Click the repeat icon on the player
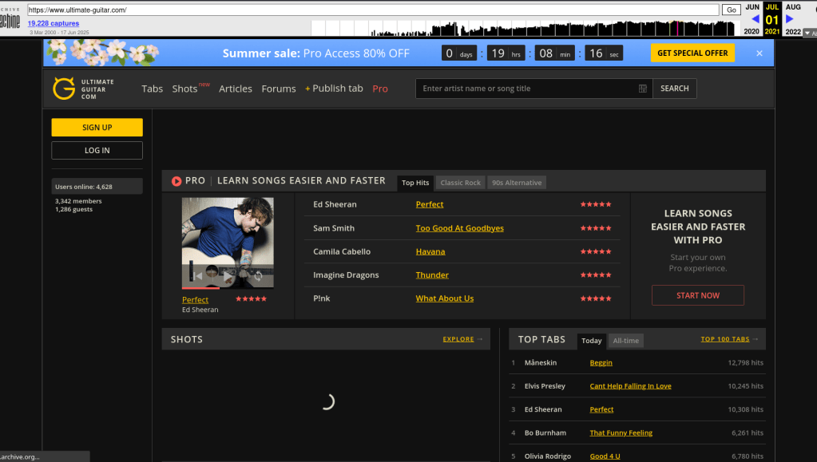The width and height of the screenshot is (817, 462). point(258,276)
